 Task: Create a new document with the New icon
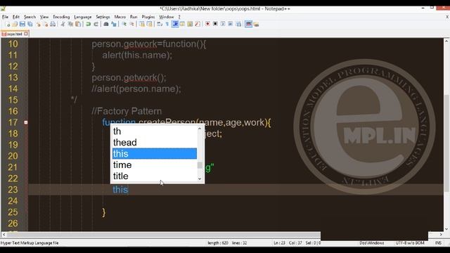click(x=8, y=25)
